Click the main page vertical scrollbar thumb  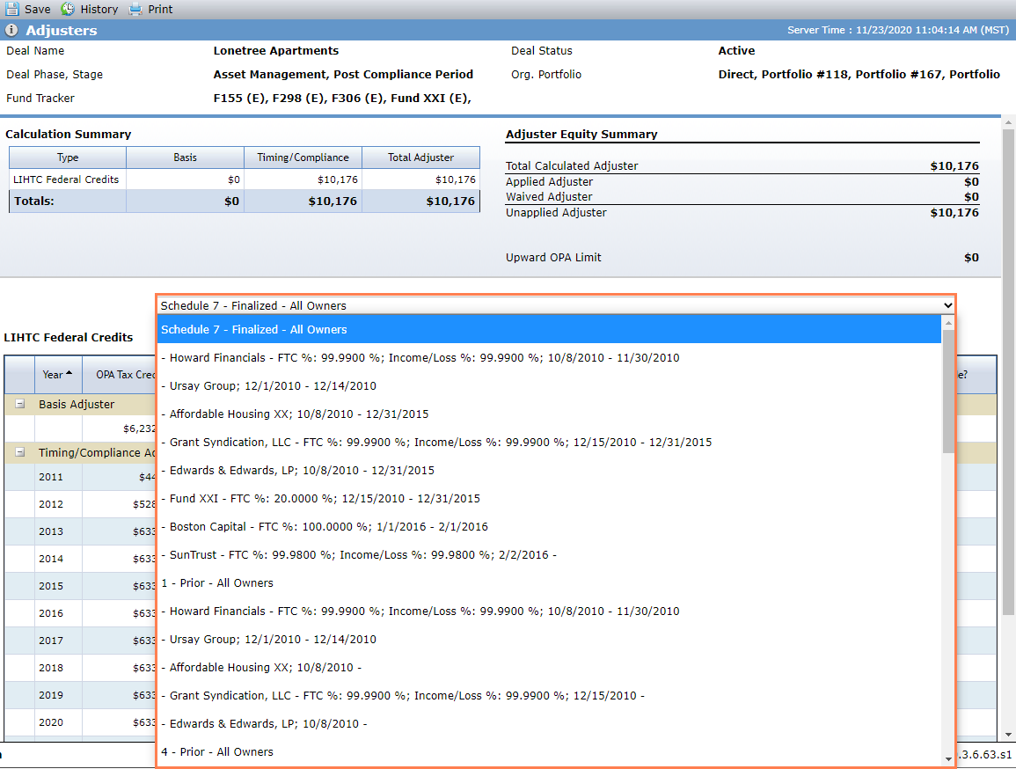(1007, 372)
